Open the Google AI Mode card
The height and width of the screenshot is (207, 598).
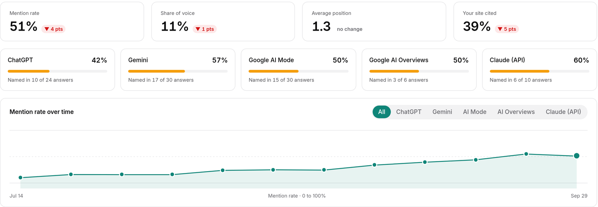(x=299, y=69)
